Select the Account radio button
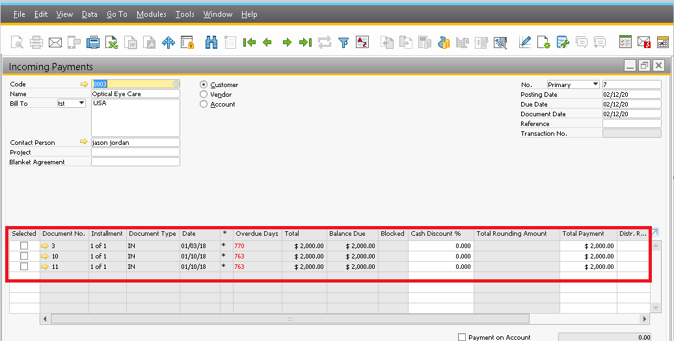This screenshot has height=341, width=674. click(x=204, y=104)
